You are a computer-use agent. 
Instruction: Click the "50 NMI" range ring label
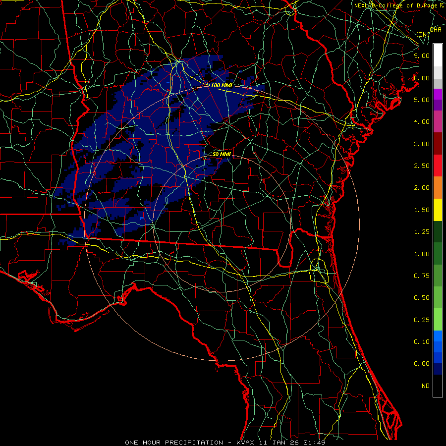tap(222, 154)
